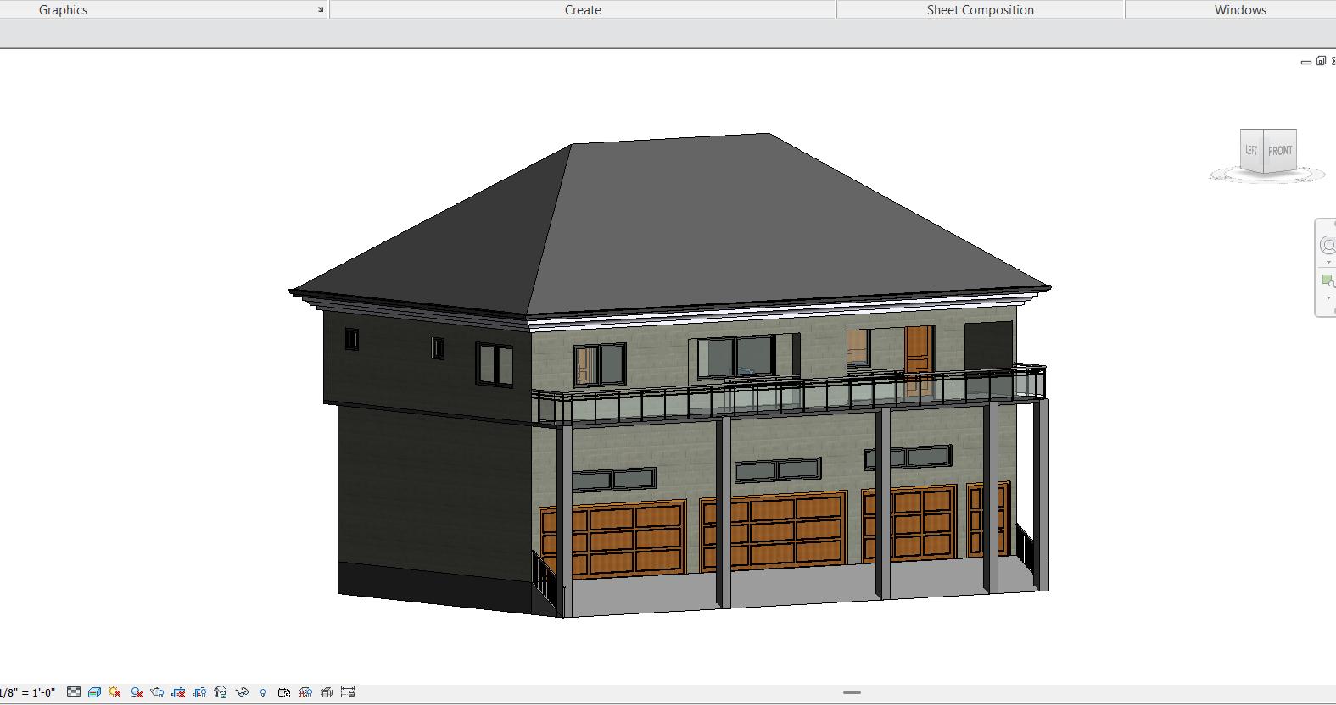Open Temporary View Properties icon
1336x705 pixels.
[284, 692]
